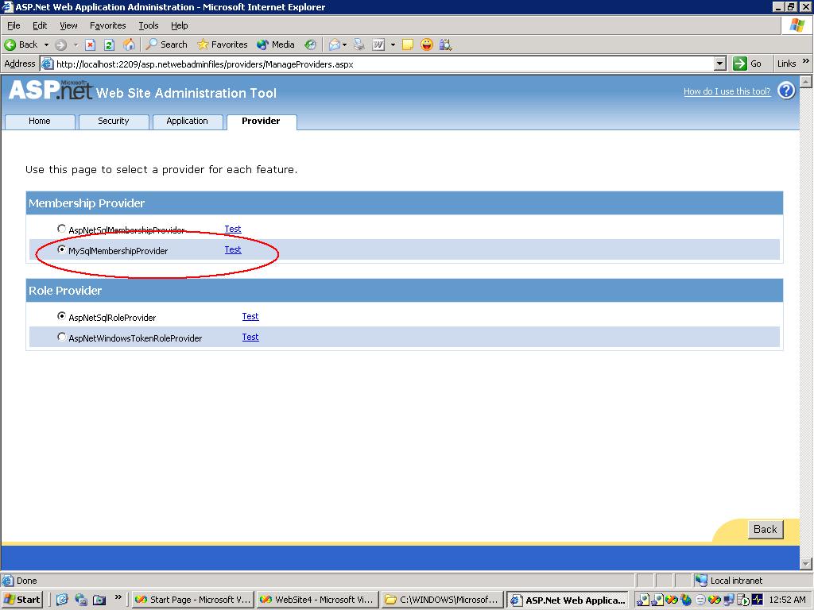Open the Forward history dropdown arrow

pyautogui.click(x=76, y=45)
